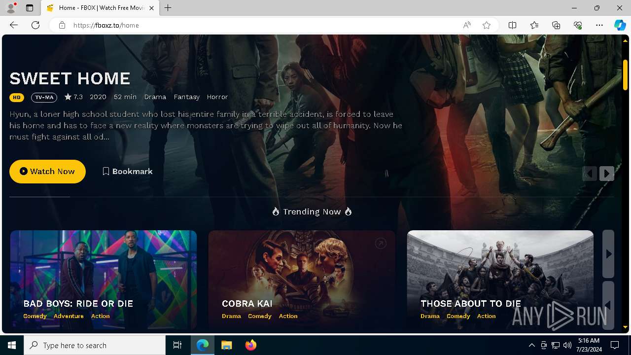Close the FBOX Home tab
Viewport: 631px width, 355px height.
pyautogui.click(x=151, y=8)
